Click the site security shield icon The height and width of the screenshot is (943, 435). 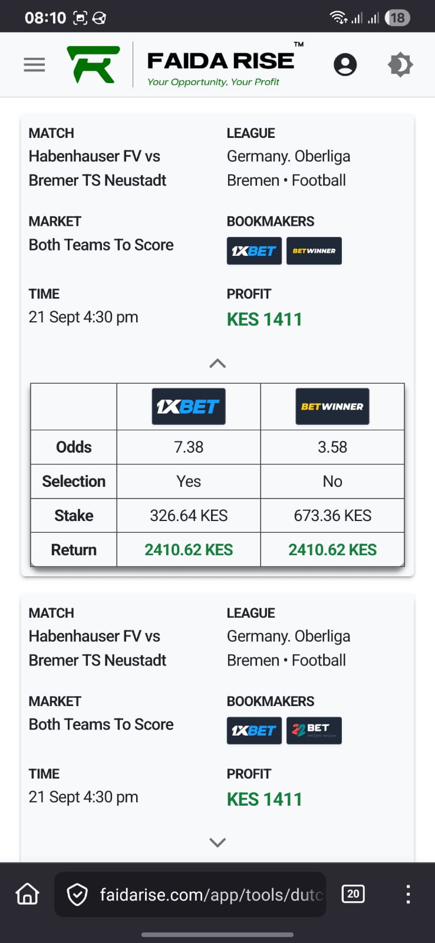pos(77,895)
